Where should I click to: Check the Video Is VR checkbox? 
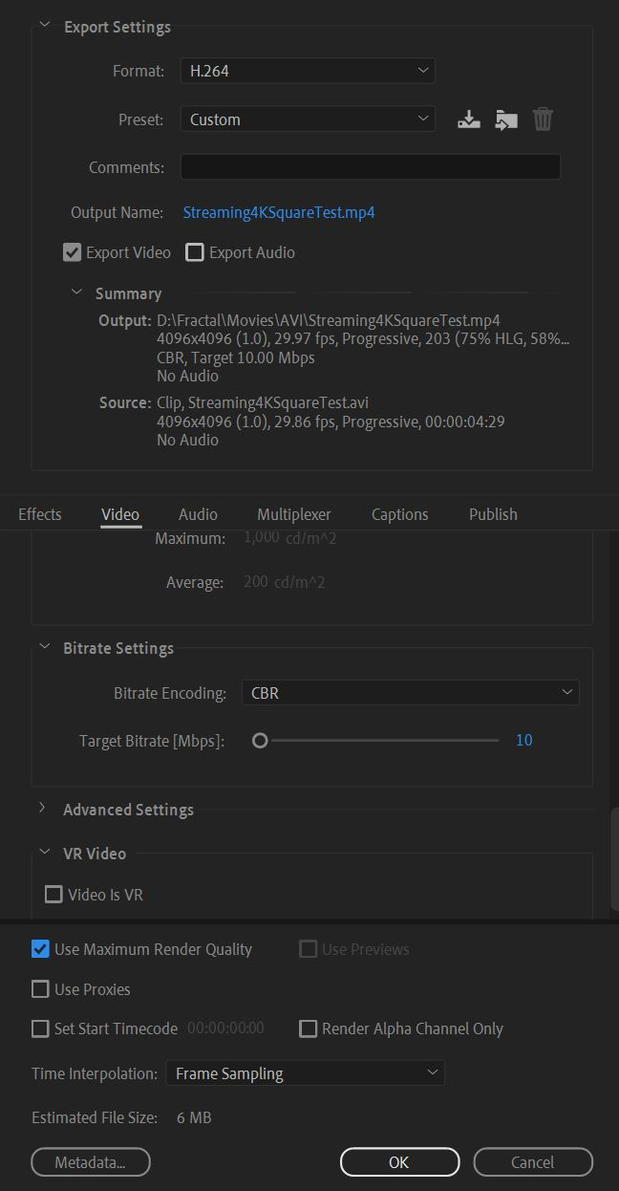53,894
